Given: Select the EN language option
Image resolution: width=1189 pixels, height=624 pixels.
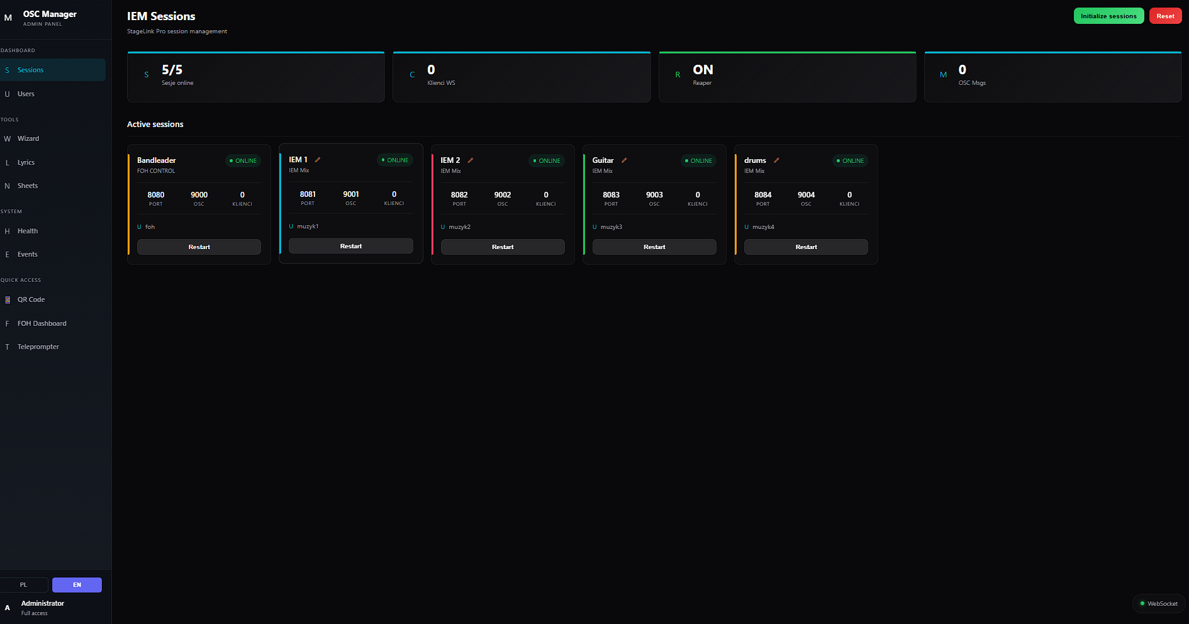Looking at the screenshot, I should (77, 584).
